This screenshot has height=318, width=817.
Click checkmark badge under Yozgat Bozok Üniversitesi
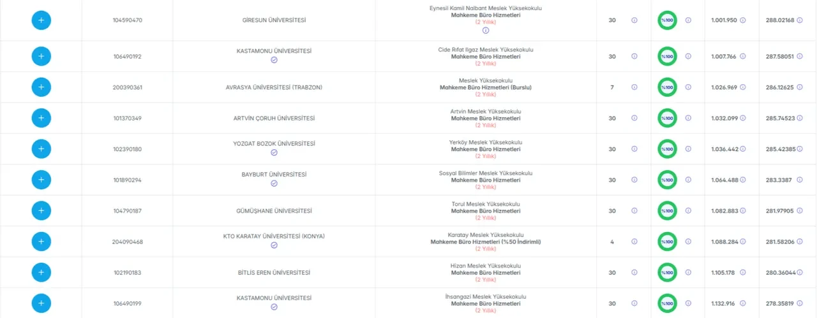(274, 153)
